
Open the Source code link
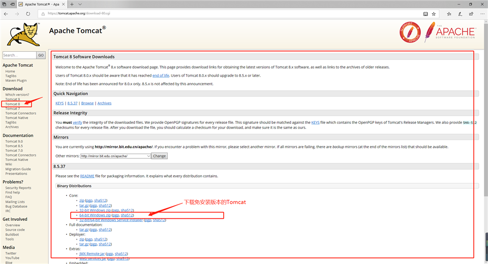click(15, 230)
